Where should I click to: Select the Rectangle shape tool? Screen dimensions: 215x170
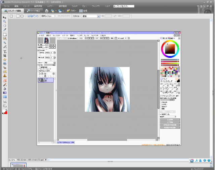pyautogui.click(x=5, y=97)
